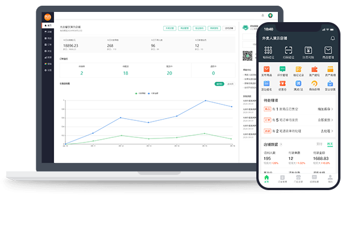The height and width of the screenshot is (227, 341).
Task: Tap the green home tab in phone bottom bar
Action: (267, 179)
